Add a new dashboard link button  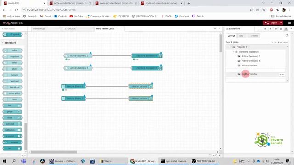pyautogui.click(x=286, y=43)
